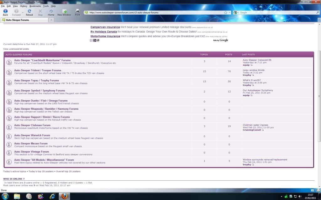Print the page using the Print icon
Screen dimensions: 321x200
click(77, 12)
